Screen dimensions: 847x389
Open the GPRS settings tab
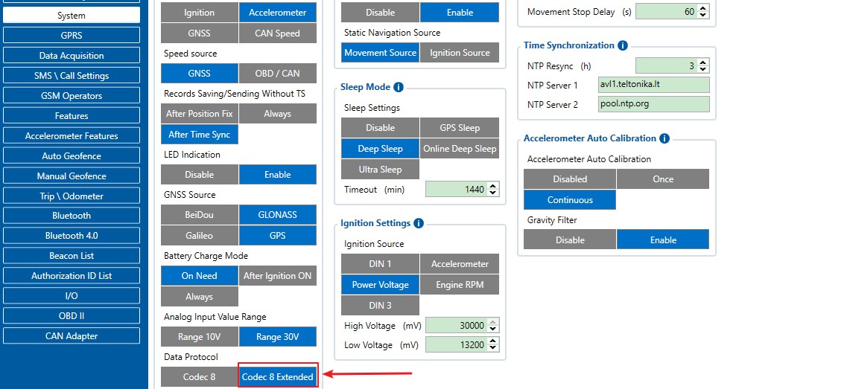click(72, 35)
